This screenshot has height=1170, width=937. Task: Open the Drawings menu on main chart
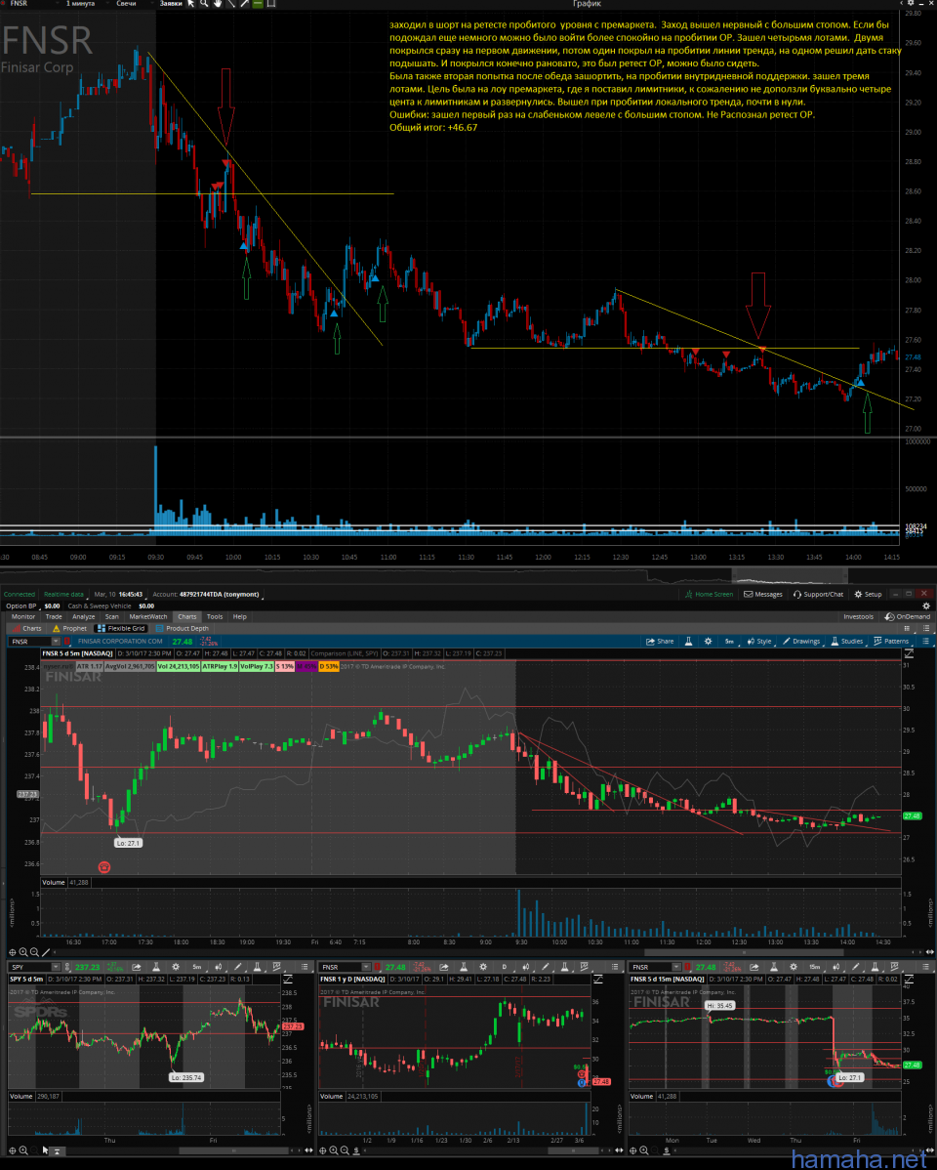[801, 642]
